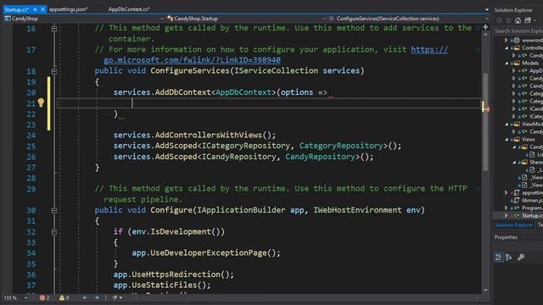The width and height of the screenshot is (543, 305).
Task: Click the Forward arrow in Solution Explorer toolbar
Action: [508, 20]
